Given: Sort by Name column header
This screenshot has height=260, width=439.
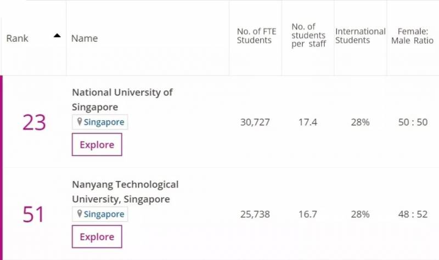Looking at the screenshot, I should tap(85, 38).
